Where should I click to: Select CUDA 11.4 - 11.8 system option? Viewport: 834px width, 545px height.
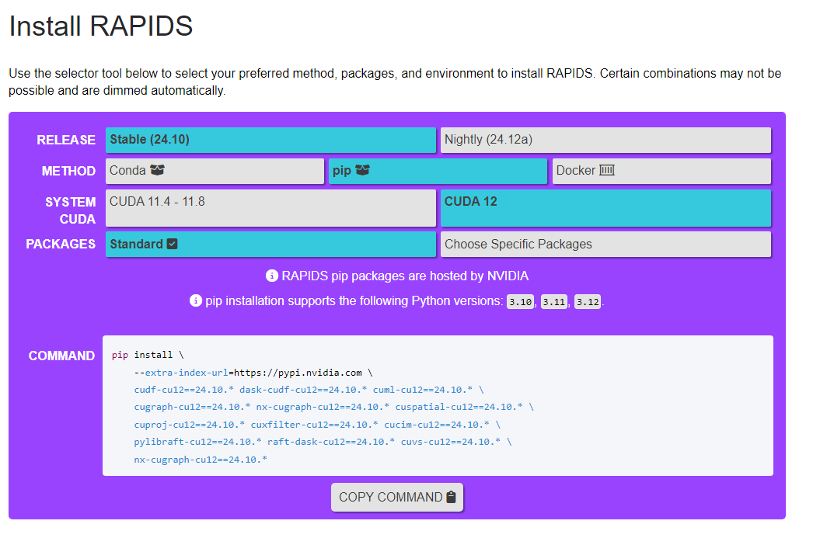pyautogui.click(x=270, y=208)
